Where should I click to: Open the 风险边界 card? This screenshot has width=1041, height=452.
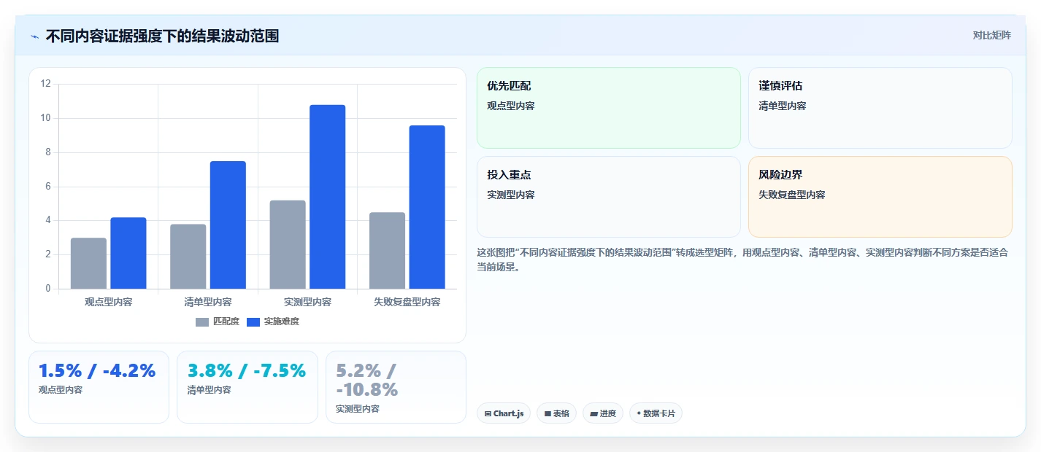coord(880,197)
